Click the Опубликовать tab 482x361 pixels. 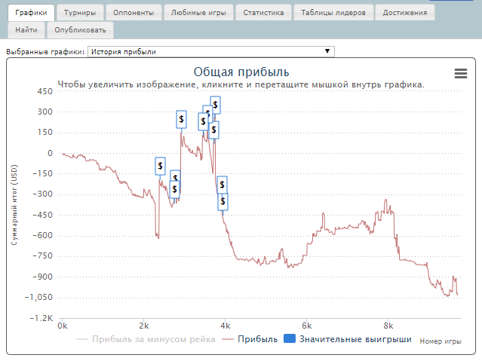pyautogui.click(x=80, y=30)
